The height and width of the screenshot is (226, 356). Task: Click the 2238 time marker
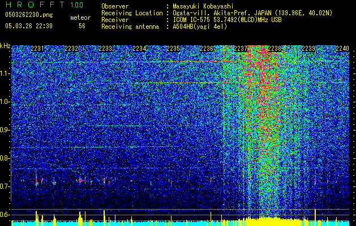274,49
